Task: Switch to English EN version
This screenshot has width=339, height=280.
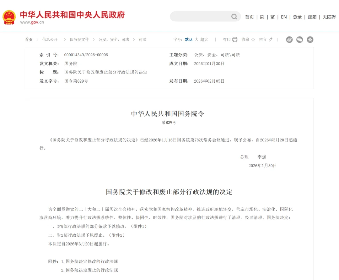Action: [284, 17]
